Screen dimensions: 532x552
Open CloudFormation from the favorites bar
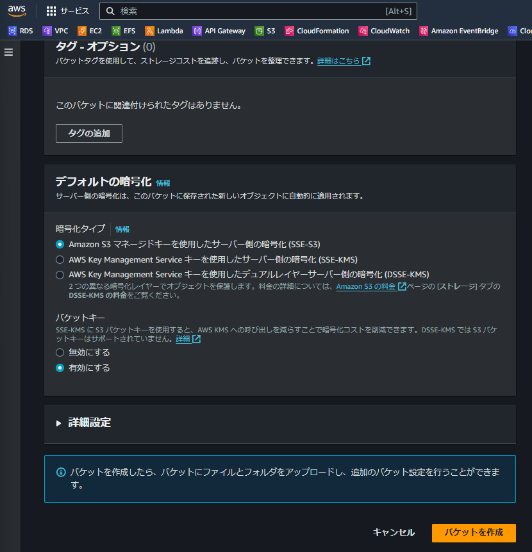click(317, 30)
